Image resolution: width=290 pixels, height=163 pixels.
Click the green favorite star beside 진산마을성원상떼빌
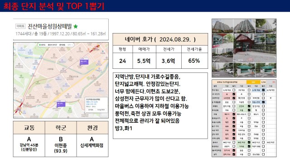tap(76, 26)
